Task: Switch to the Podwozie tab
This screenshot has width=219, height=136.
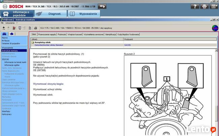Action: click(62, 34)
